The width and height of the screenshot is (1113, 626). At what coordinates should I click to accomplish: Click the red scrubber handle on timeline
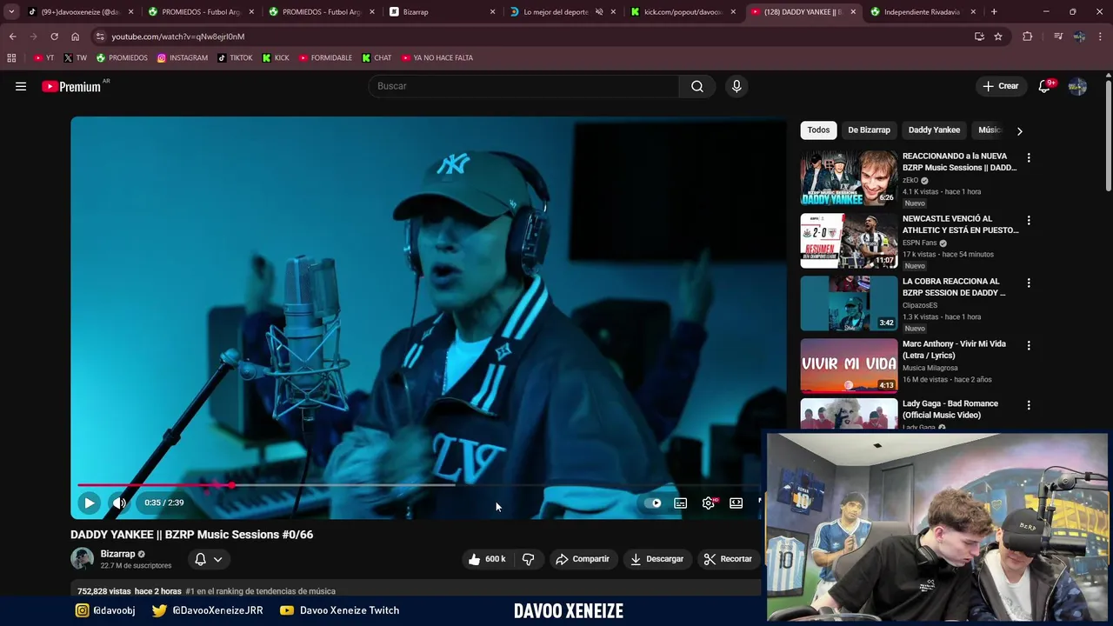pyautogui.click(x=232, y=485)
